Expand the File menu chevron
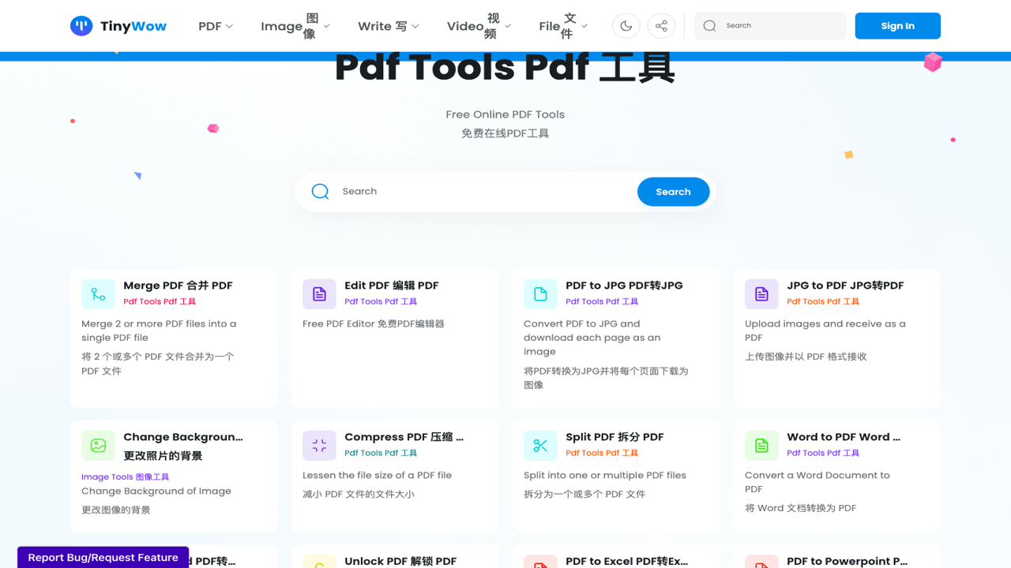 point(584,26)
